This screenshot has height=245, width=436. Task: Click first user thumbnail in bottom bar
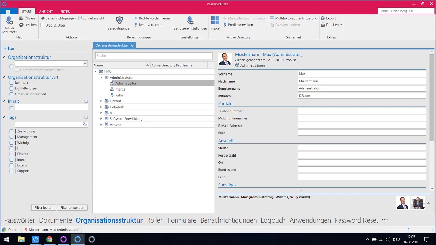point(403,202)
